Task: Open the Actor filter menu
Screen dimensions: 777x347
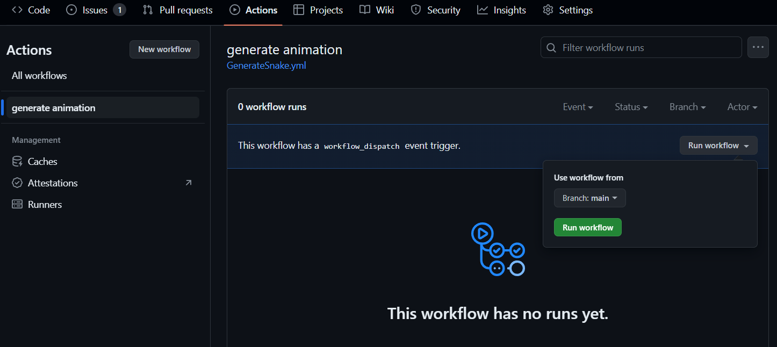Action: (x=742, y=107)
